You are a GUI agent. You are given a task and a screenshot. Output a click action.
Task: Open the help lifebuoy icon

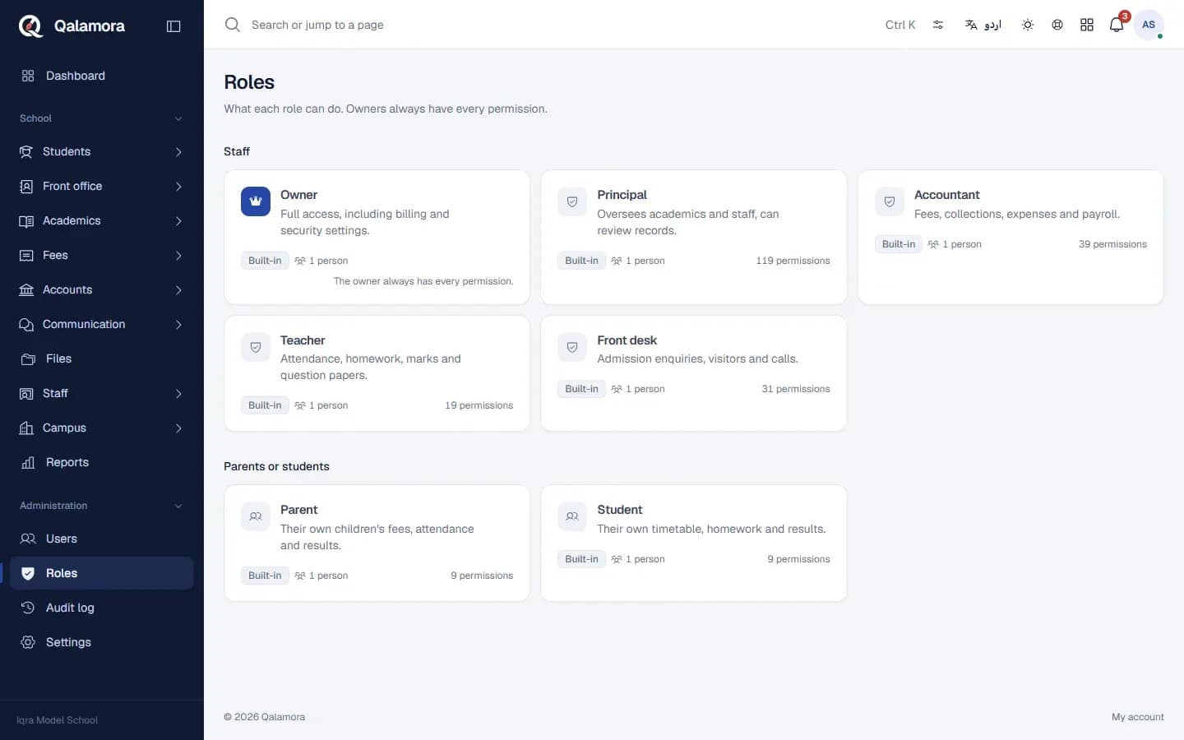point(1057,25)
